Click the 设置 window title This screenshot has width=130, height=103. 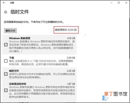(x=12, y=3)
